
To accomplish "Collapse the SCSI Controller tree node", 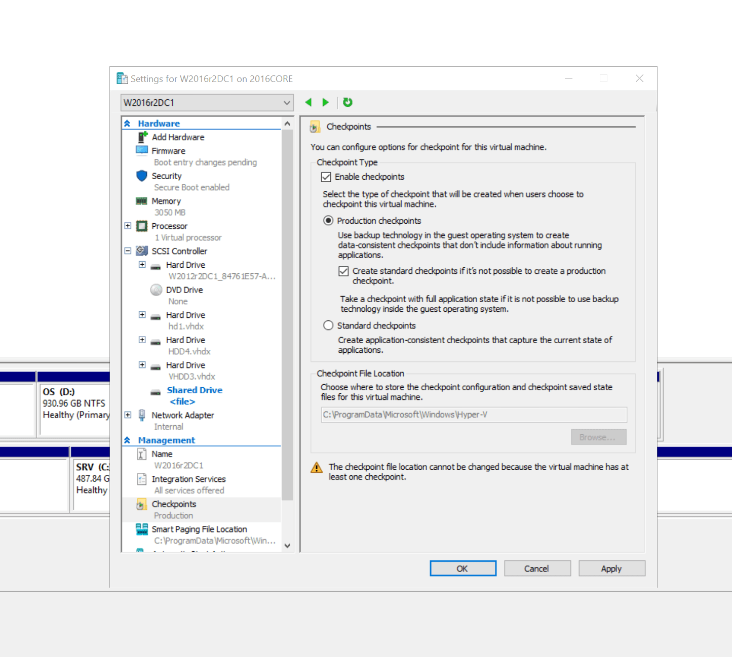I will [x=128, y=251].
